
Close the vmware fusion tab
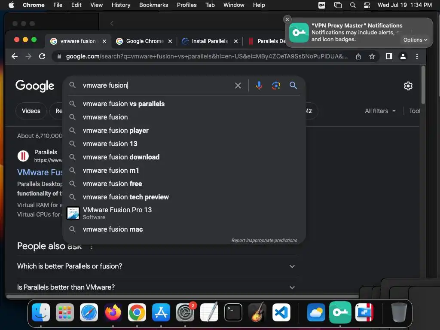pyautogui.click(x=104, y=41)
